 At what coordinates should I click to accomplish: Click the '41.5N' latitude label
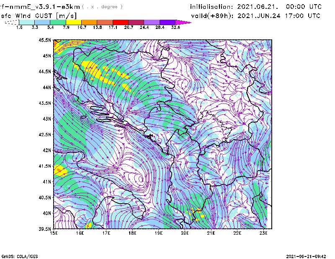click(x=45, y=166)
